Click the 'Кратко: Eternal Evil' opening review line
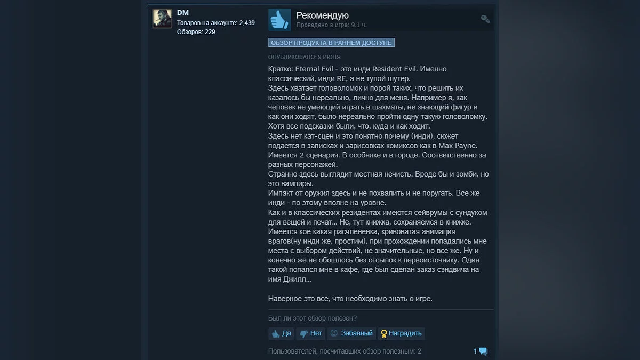 [357, 69]
